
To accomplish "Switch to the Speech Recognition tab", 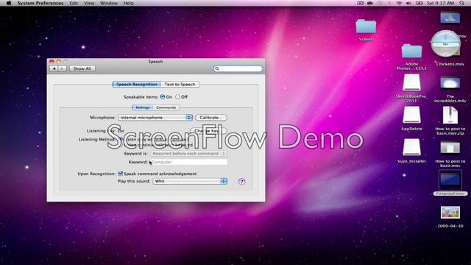I will coord(137,85).
